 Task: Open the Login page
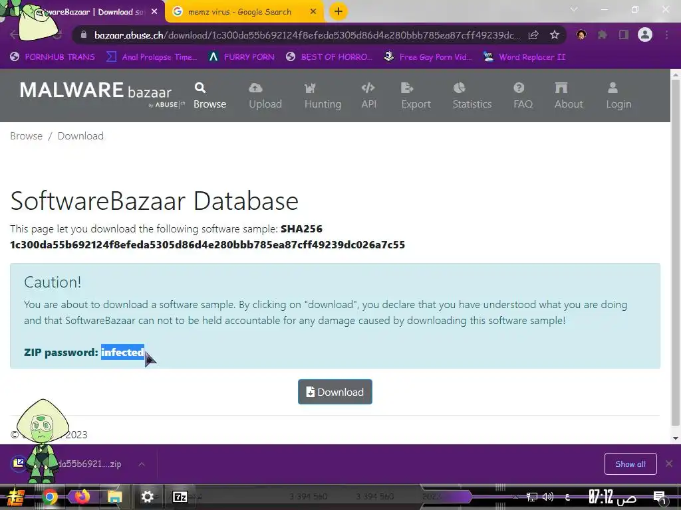(x=618, y=96)
